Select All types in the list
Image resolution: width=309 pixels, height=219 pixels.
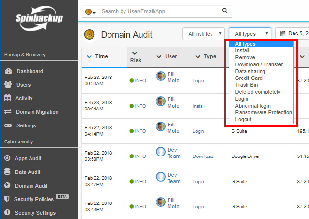click(x=261, y=44)
